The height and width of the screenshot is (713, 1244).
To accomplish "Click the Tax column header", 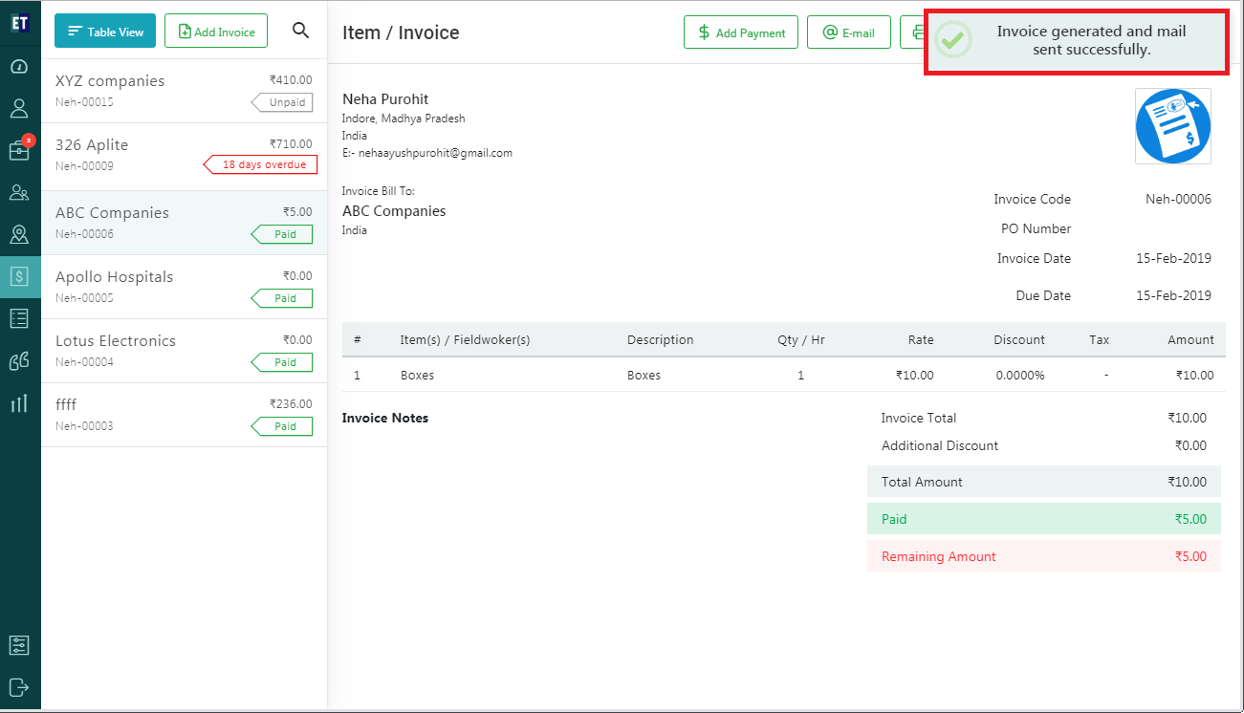I will point(1099,340).
